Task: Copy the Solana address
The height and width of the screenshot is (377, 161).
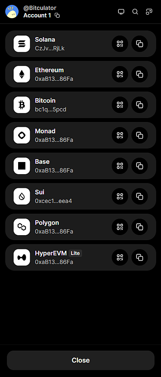Action: tap(139, 44)
